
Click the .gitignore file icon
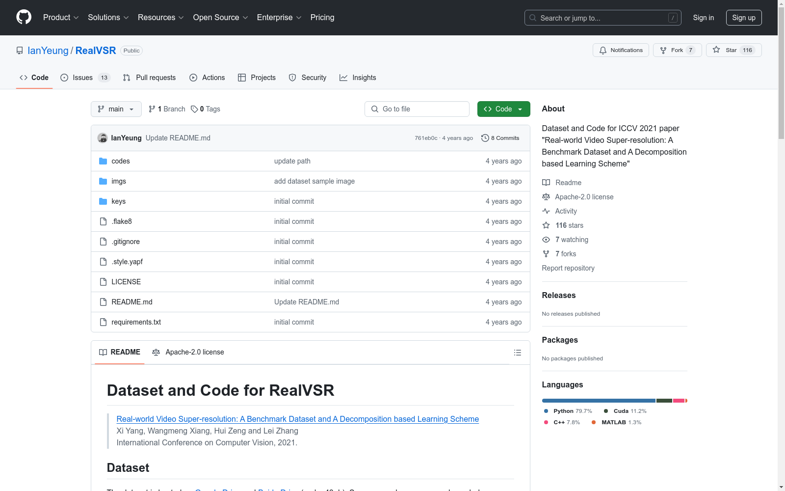pos(103,242)
